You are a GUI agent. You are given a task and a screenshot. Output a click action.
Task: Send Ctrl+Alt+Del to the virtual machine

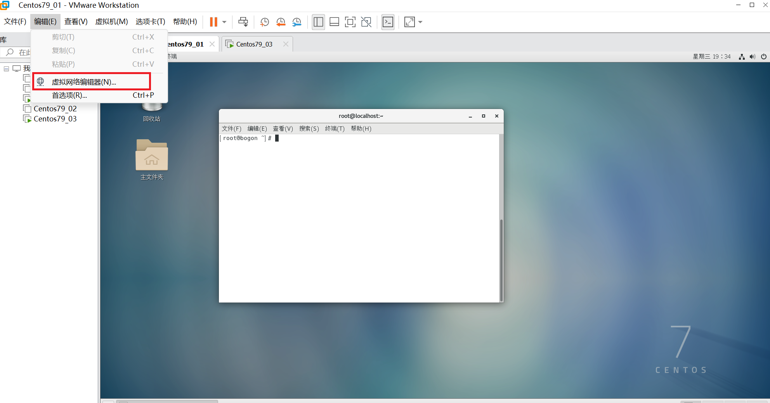(243, 22)
